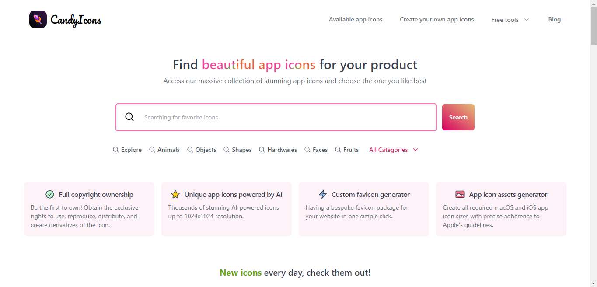
Task: Click the image icon beside assets generator
Action: point(460,194)
